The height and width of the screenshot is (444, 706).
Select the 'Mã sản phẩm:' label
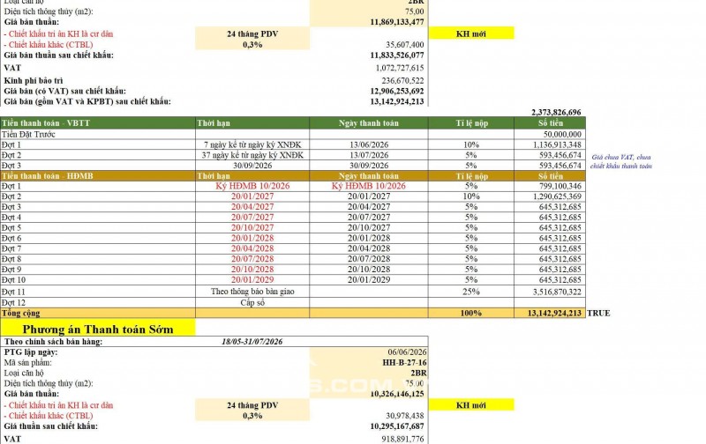point(28,363)
